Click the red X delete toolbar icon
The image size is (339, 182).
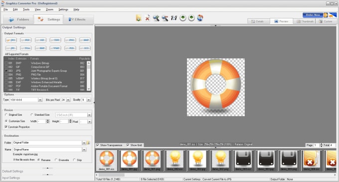pos(147,18)
